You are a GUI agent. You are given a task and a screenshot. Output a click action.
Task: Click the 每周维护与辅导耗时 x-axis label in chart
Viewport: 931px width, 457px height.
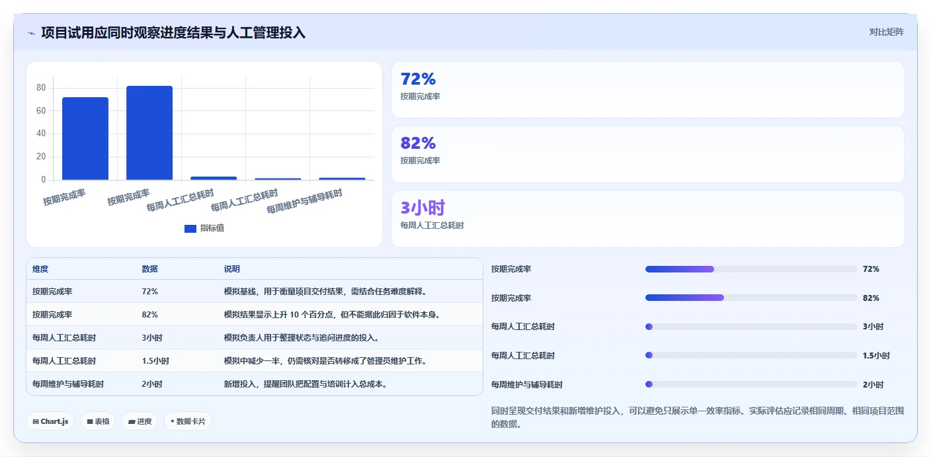click(x=304, y=202)
